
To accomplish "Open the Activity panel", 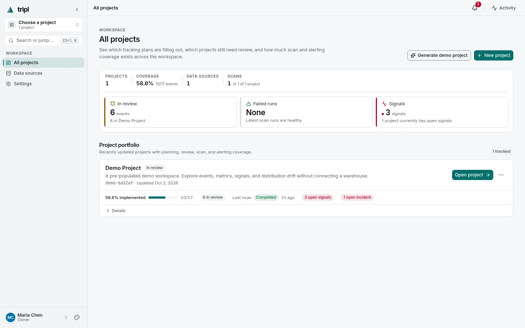I will (x=503, y=8).
